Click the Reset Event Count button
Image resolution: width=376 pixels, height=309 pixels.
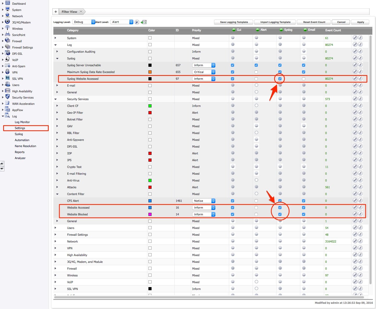point(314,22)
